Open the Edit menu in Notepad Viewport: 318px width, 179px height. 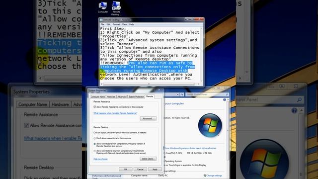coord(108,24)
